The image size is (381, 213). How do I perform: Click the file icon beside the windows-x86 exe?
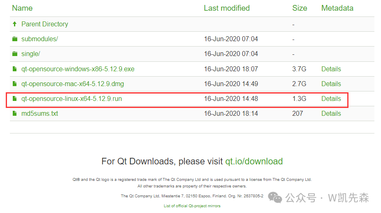[15, 69]
